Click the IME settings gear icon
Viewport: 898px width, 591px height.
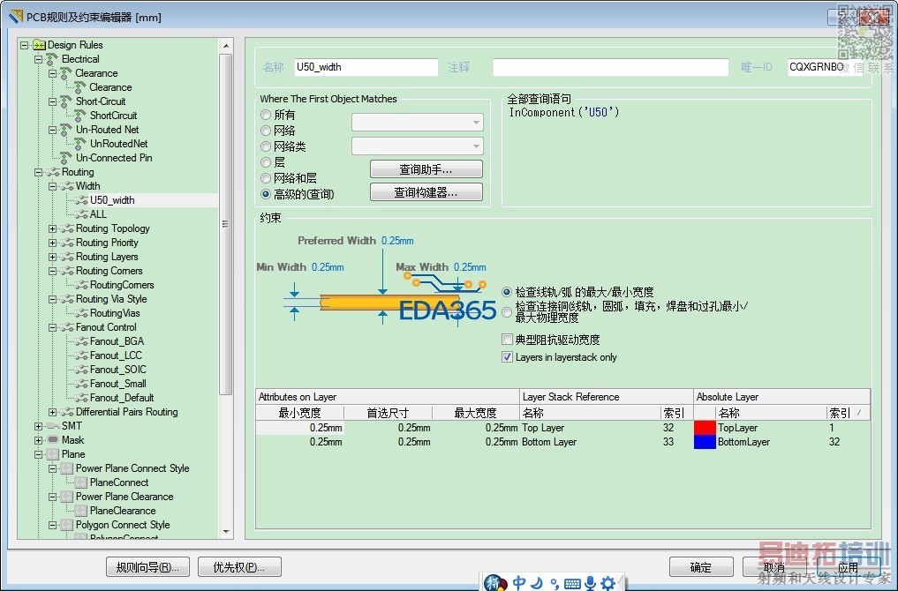pyautogui.click(x=607, y=583)
